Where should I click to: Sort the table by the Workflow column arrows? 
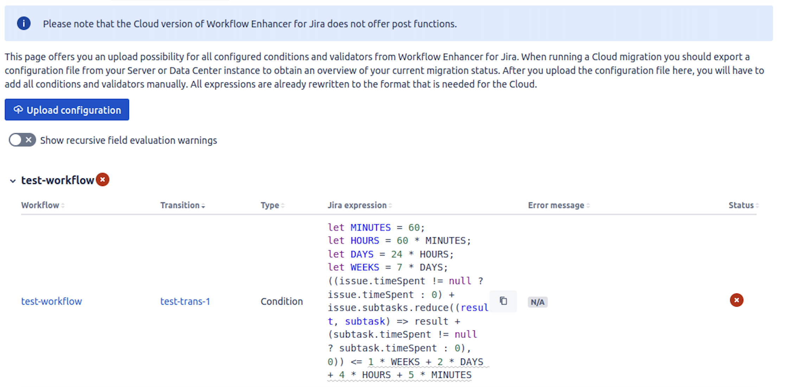(x=63, y=205)
